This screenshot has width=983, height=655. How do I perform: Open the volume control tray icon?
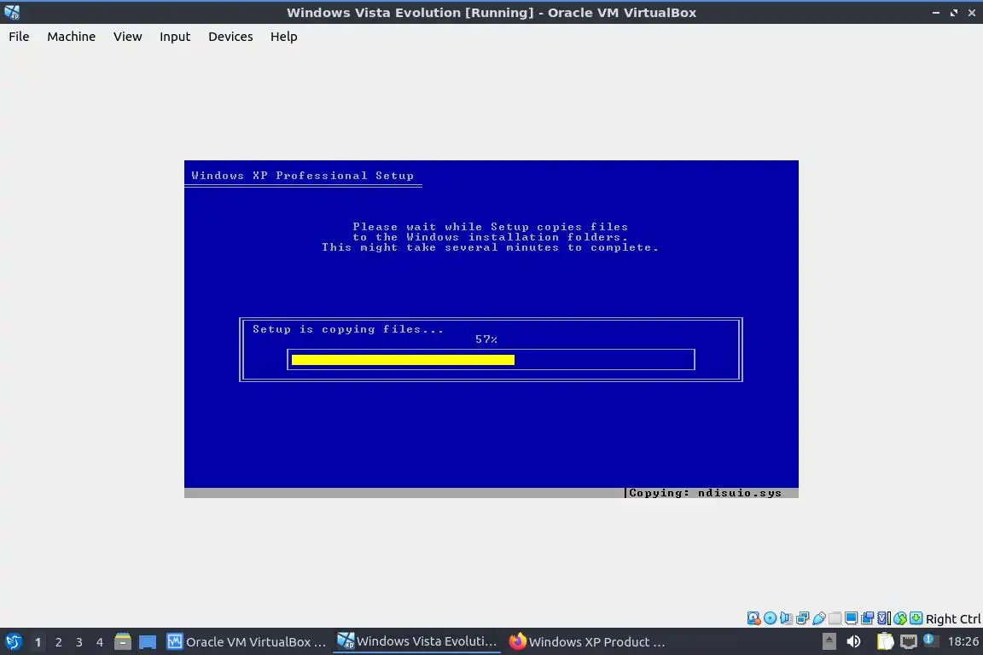coord(853,641)
